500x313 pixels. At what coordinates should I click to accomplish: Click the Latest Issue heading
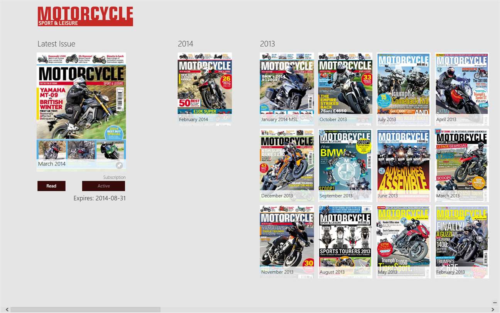tap(56, 44)
